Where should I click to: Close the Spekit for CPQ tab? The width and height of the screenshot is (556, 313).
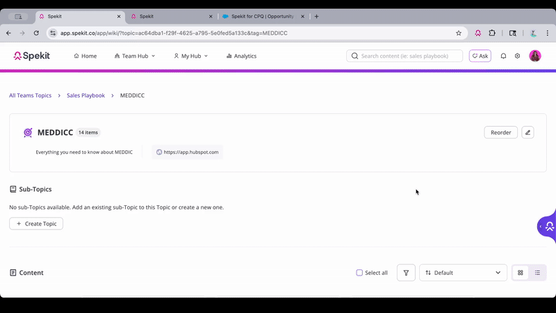pyautogui.click(x=302, y=16)
